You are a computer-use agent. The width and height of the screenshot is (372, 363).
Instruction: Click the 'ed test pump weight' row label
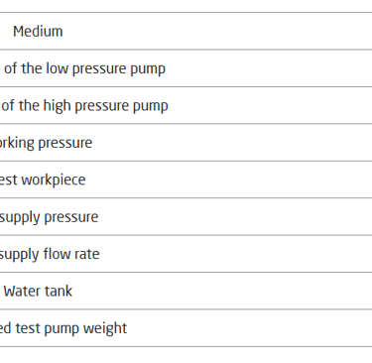tap(63, 328)
